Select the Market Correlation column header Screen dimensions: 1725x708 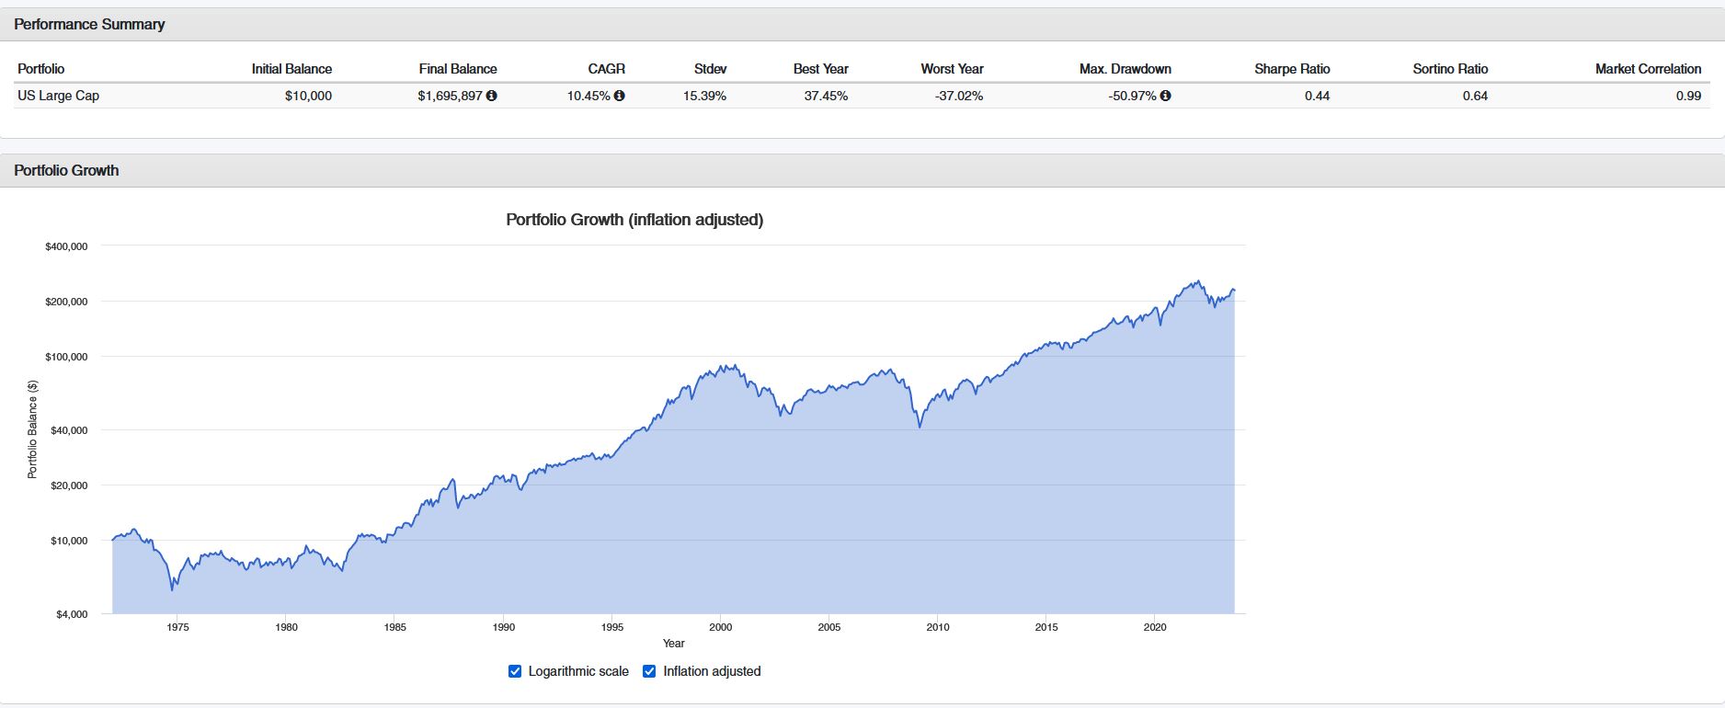[x=1648, y=69]
